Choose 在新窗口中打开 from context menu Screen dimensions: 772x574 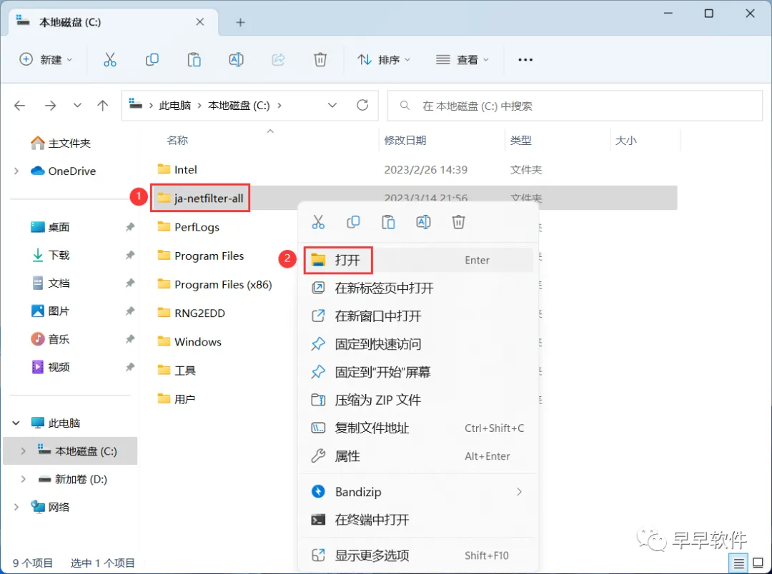[418, 316]
